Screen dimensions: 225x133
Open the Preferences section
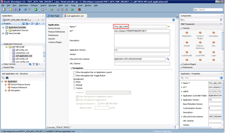click(53, 35)
